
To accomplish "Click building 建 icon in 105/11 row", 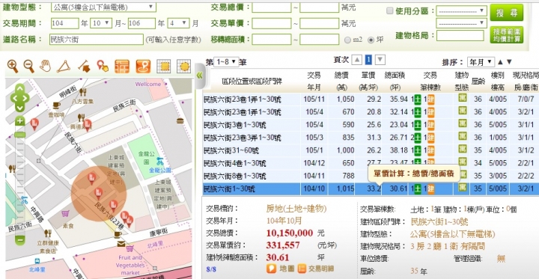I will [x=430, y=99].
